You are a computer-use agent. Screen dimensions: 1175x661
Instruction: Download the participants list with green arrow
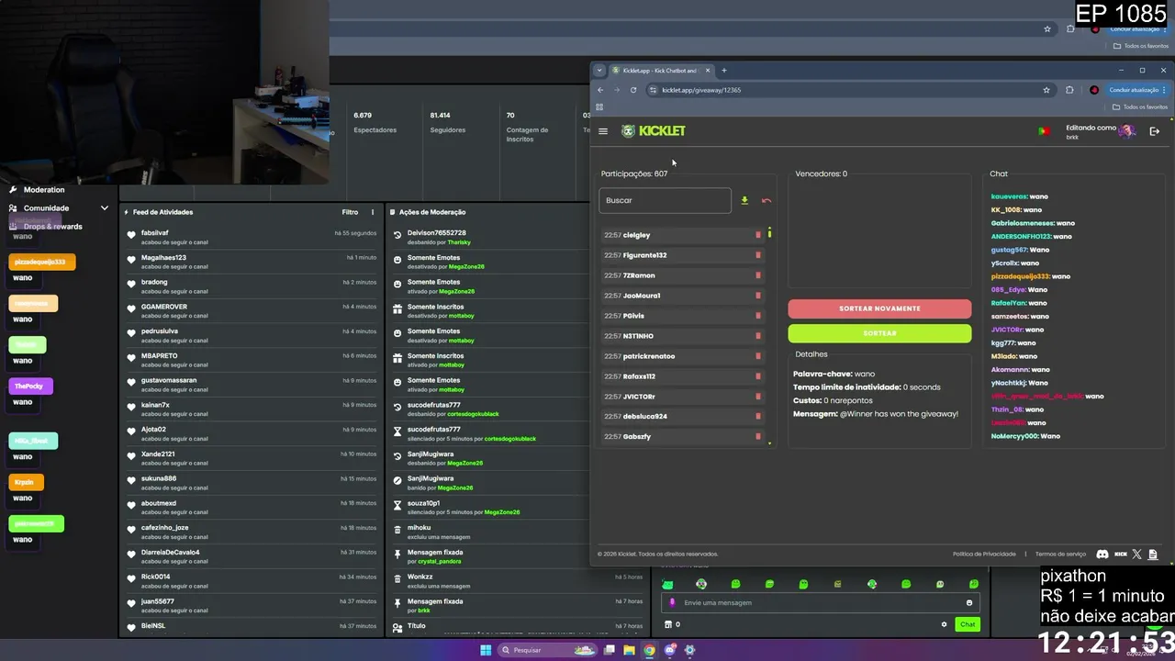744,200
